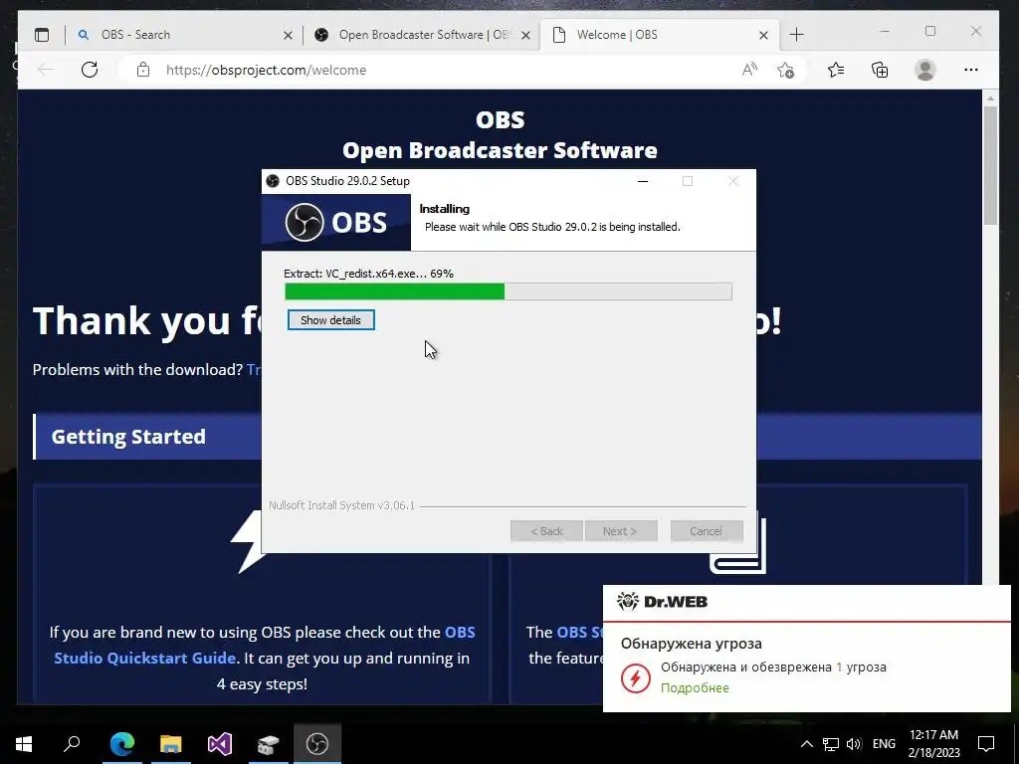This screenshot has height=764, width=1019.
Task: Click OBS Setup taskbar icon
Action: (317, 744)
